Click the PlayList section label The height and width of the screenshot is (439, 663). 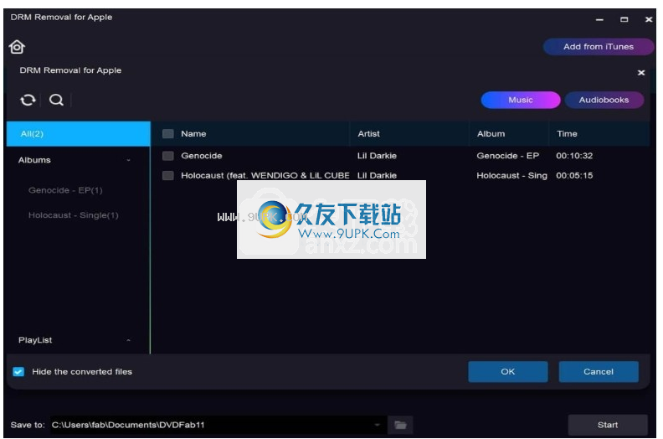tap(35, 340)
